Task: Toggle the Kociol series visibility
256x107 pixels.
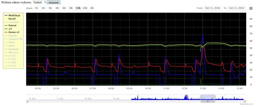Action: pyautogui.click(x=12, y=19)
